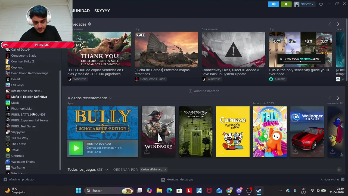The height and width of the screenshot is (196, 348).
Task: Select Warframe in library list
Action: pyautogui.click(x=18, y=168)
